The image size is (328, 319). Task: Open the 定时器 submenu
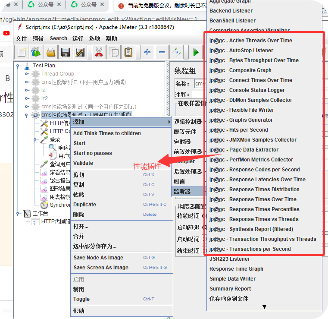[188, 142]
